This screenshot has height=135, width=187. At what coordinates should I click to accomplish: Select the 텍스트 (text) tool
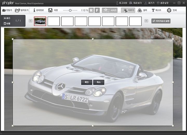[156, 10]
